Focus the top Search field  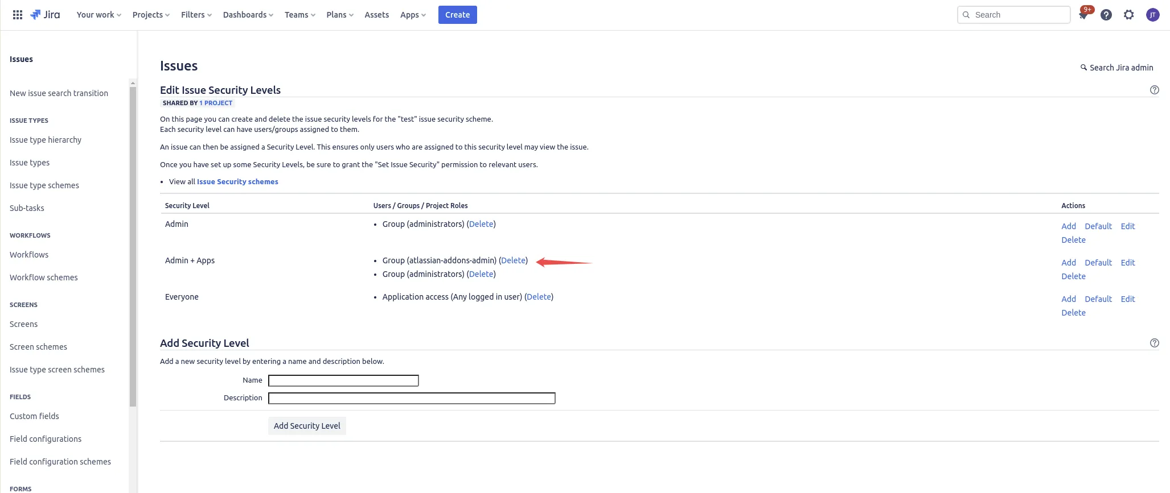(1014, 15)
